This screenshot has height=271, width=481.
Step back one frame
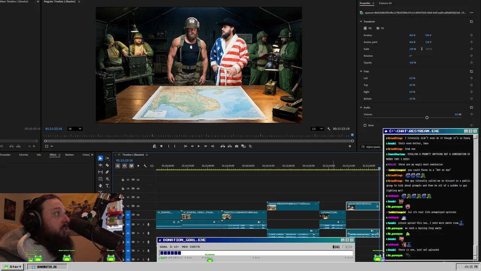192,146
